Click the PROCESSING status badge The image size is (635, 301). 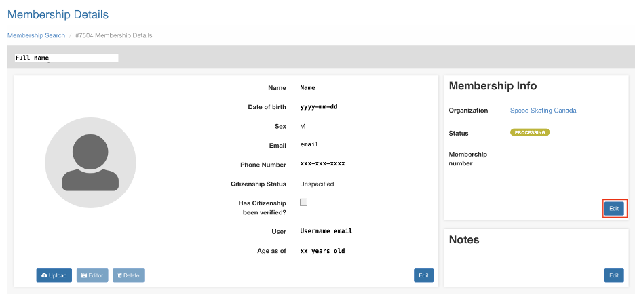pos(530,133)
